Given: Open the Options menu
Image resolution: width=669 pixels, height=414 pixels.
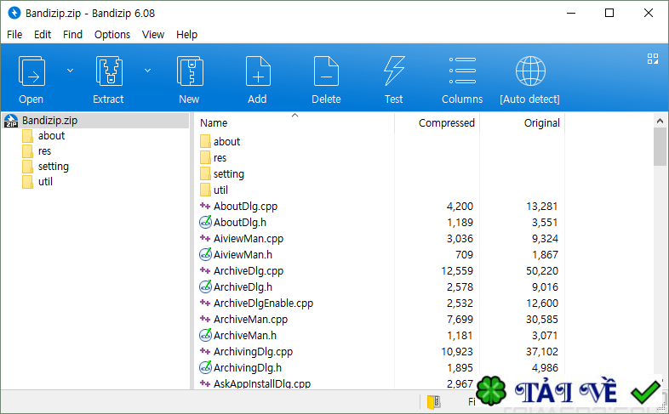Looking at the screenshot, I should tap(112, 35).
